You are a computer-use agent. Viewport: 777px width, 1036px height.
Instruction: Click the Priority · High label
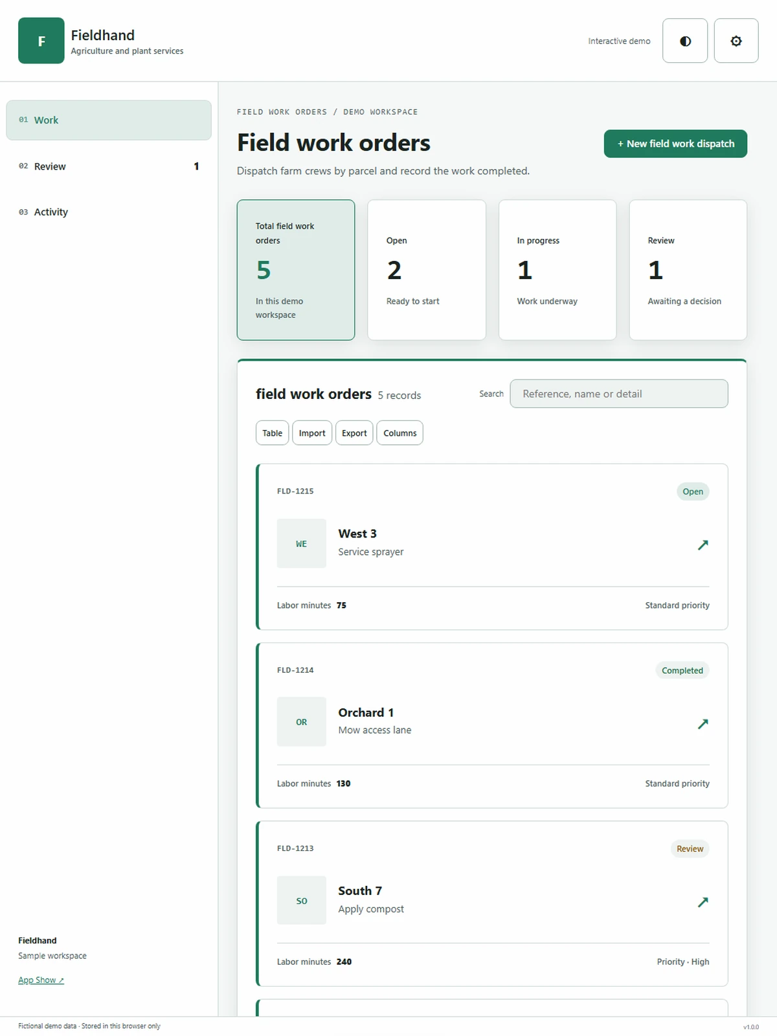[x=683, y=962]
